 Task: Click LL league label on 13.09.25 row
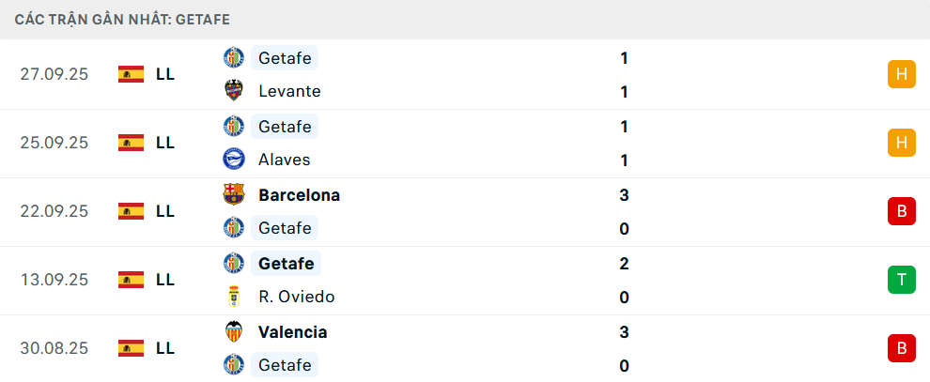pyautogui.click(x=165, y=280)
